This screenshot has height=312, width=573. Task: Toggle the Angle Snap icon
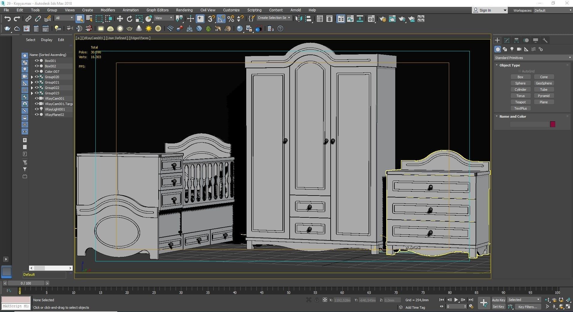tap(221, 19)
